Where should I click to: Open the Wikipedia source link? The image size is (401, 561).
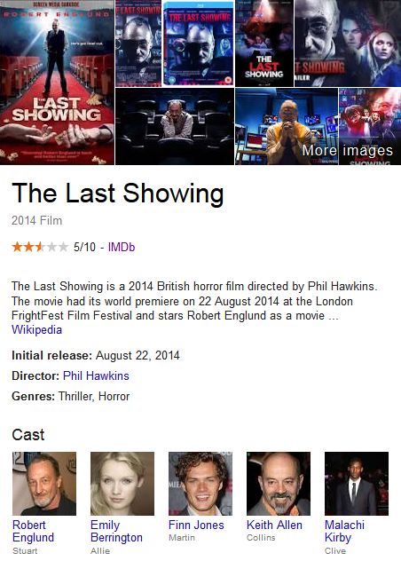tap(36, 329)
